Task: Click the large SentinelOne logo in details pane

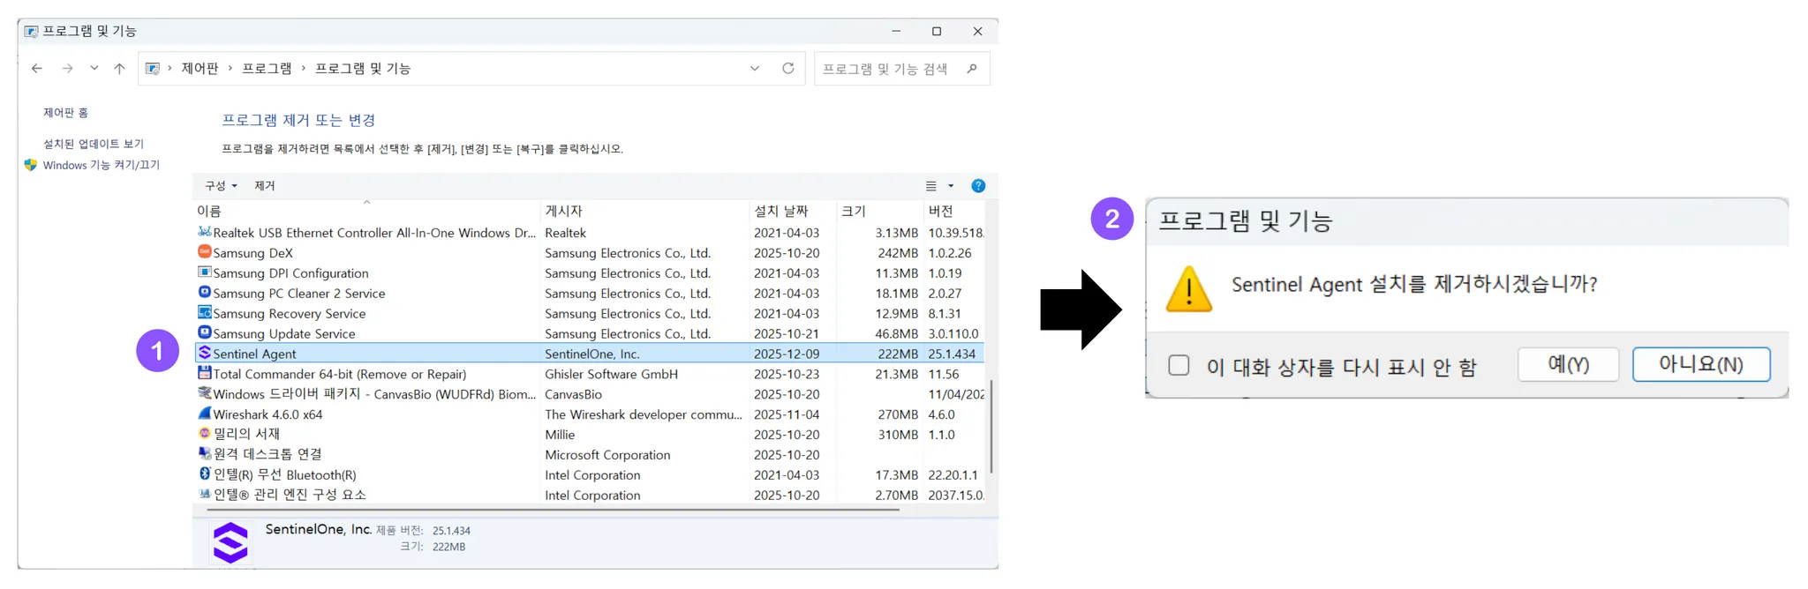Action: (x=230, y=542)
